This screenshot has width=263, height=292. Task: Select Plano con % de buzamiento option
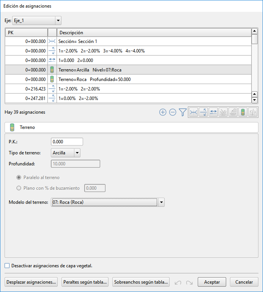[x=19, y=188]
